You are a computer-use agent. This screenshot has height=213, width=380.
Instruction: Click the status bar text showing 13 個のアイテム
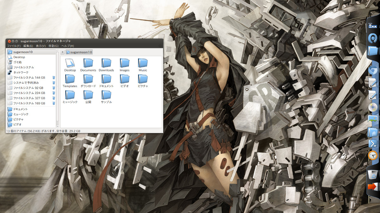point(43,131)
